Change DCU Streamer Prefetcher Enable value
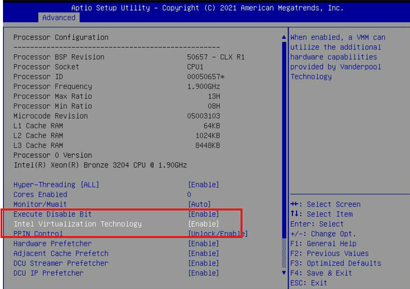 coord(203,263)
